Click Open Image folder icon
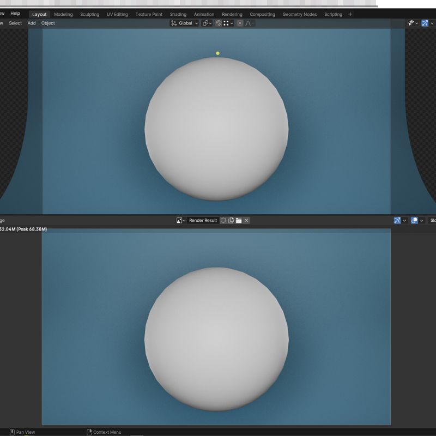Viewport: 436px width, 436px height. (x=239, y=221)
